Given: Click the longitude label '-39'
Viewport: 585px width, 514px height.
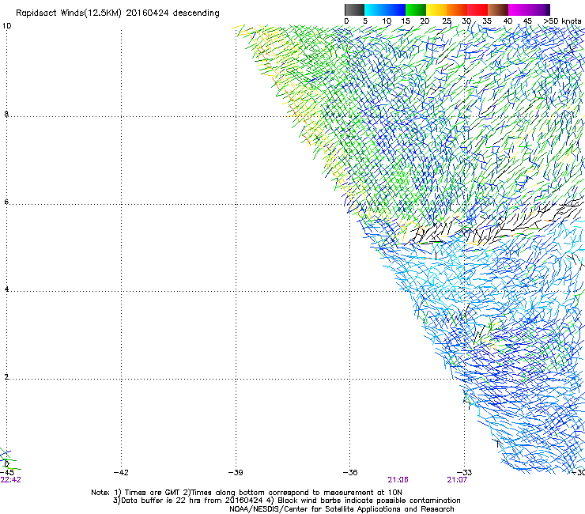Looking at the screenshot, I should tap(236, 473).
